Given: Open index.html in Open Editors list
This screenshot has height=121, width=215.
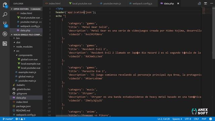Looking at the screenshot, I should coord(26,13).
